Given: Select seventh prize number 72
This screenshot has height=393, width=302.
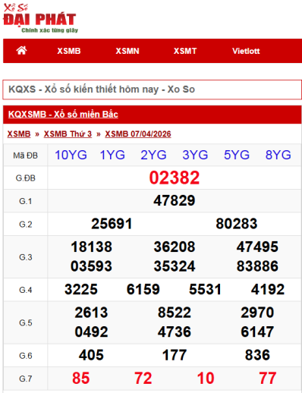Looking at the screenshot, I should pos(143,379).
